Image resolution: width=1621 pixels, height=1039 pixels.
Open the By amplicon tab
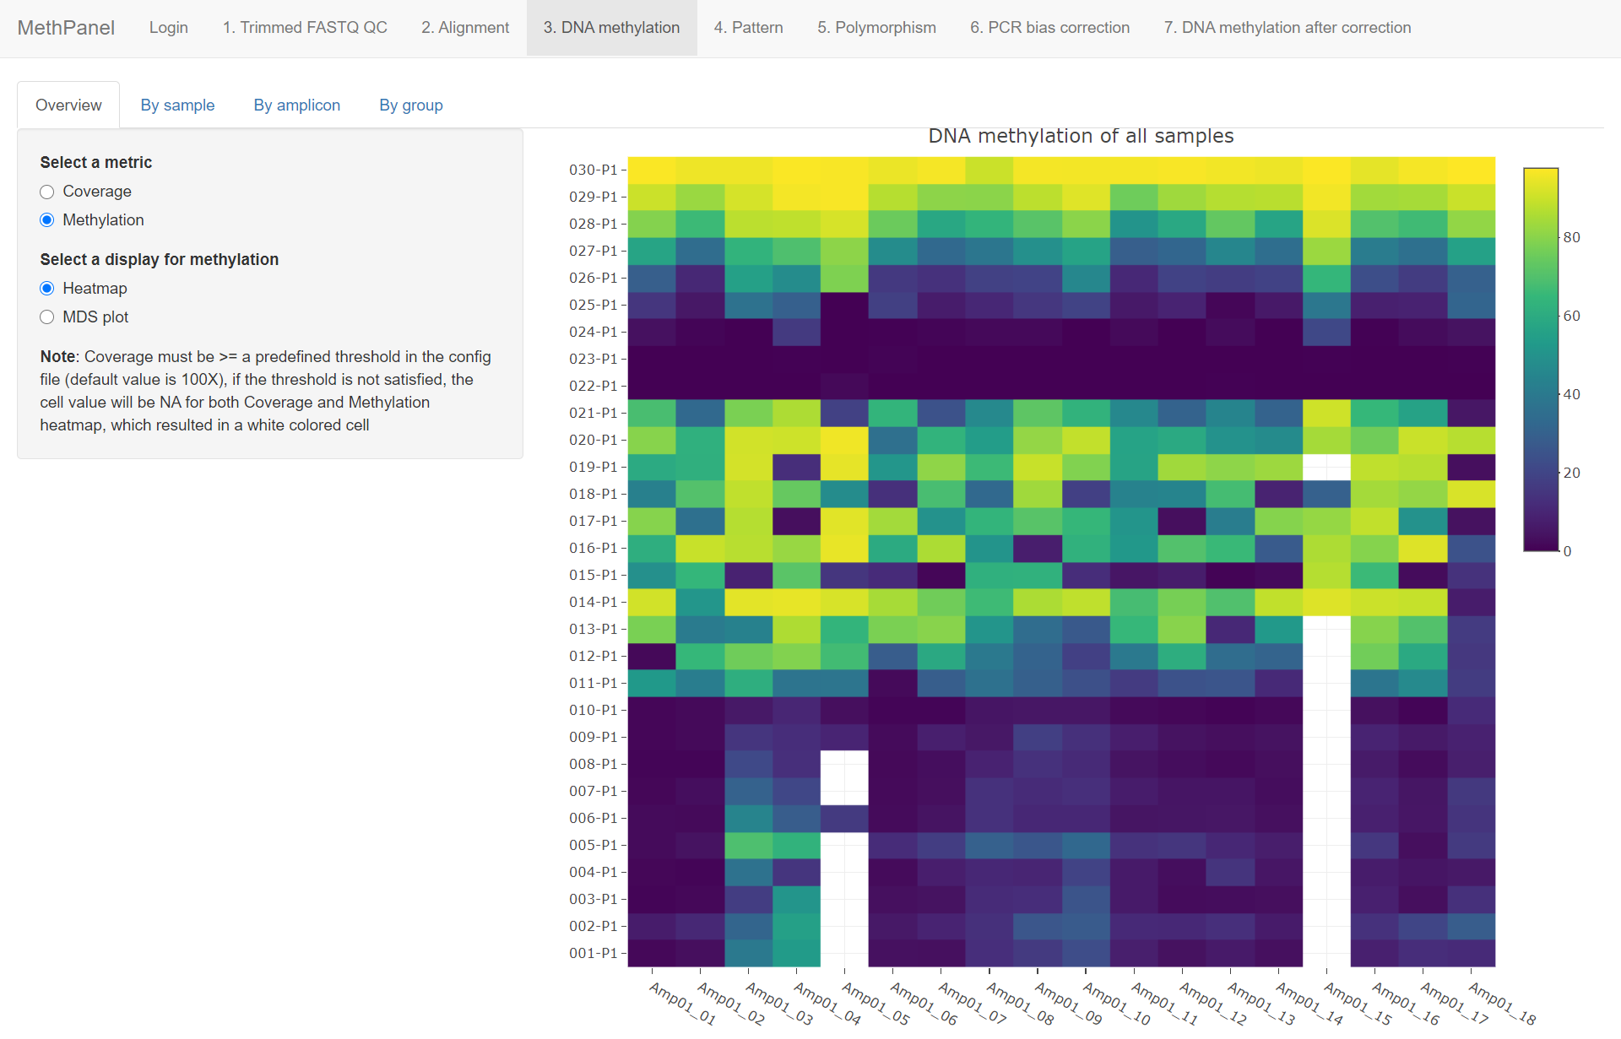click(296, 106)
